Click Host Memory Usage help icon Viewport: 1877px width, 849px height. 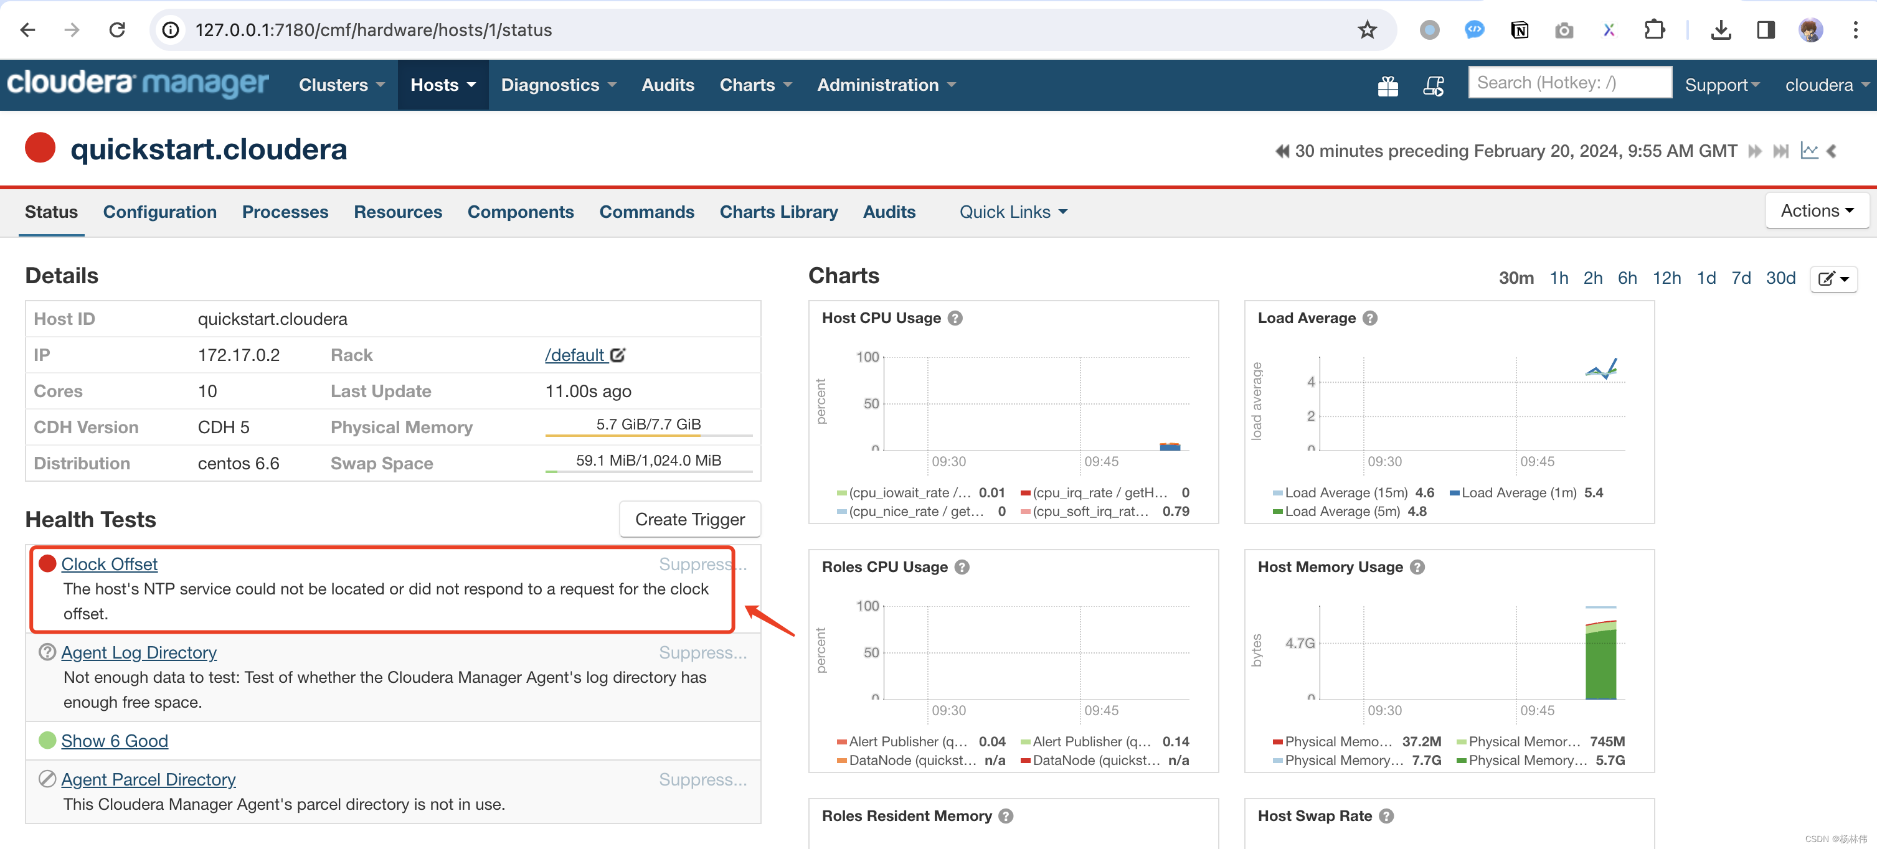click(x=1417, y=567)
